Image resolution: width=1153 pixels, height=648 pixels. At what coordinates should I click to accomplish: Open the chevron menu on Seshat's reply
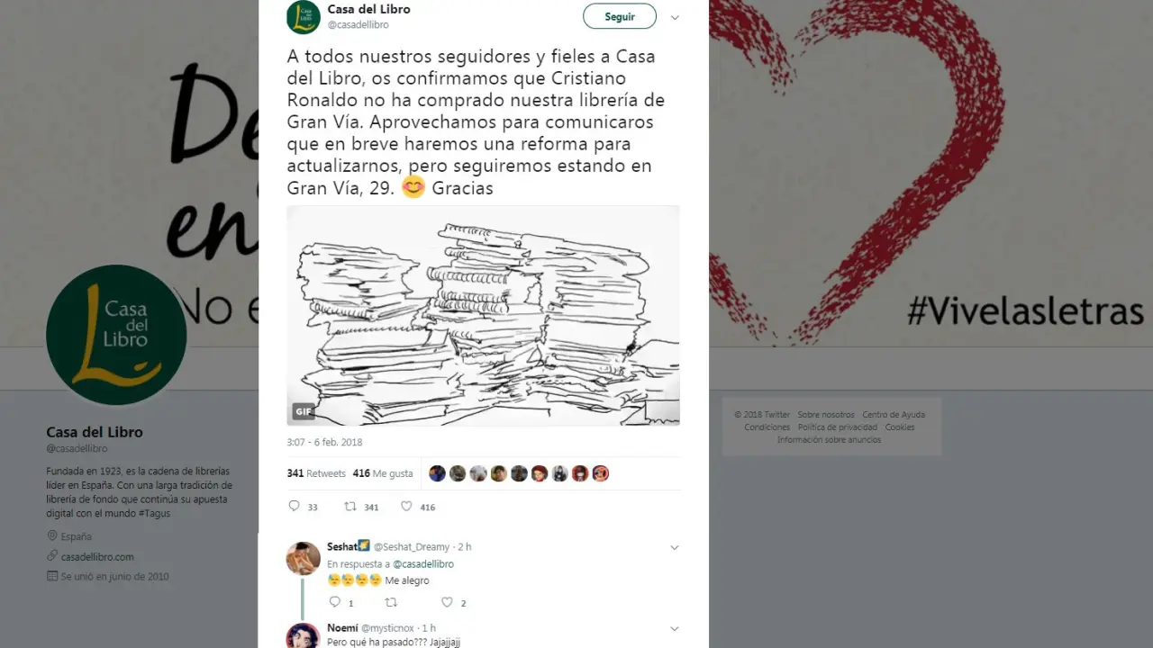(x=674, y=547)
